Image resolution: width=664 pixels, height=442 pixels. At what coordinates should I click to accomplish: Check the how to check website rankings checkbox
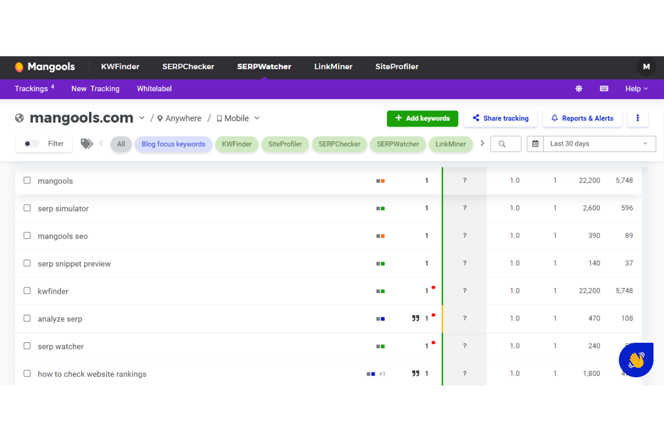point(27,373)
